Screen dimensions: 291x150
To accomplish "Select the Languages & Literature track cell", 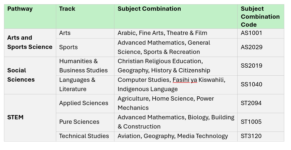I will 85,85.
